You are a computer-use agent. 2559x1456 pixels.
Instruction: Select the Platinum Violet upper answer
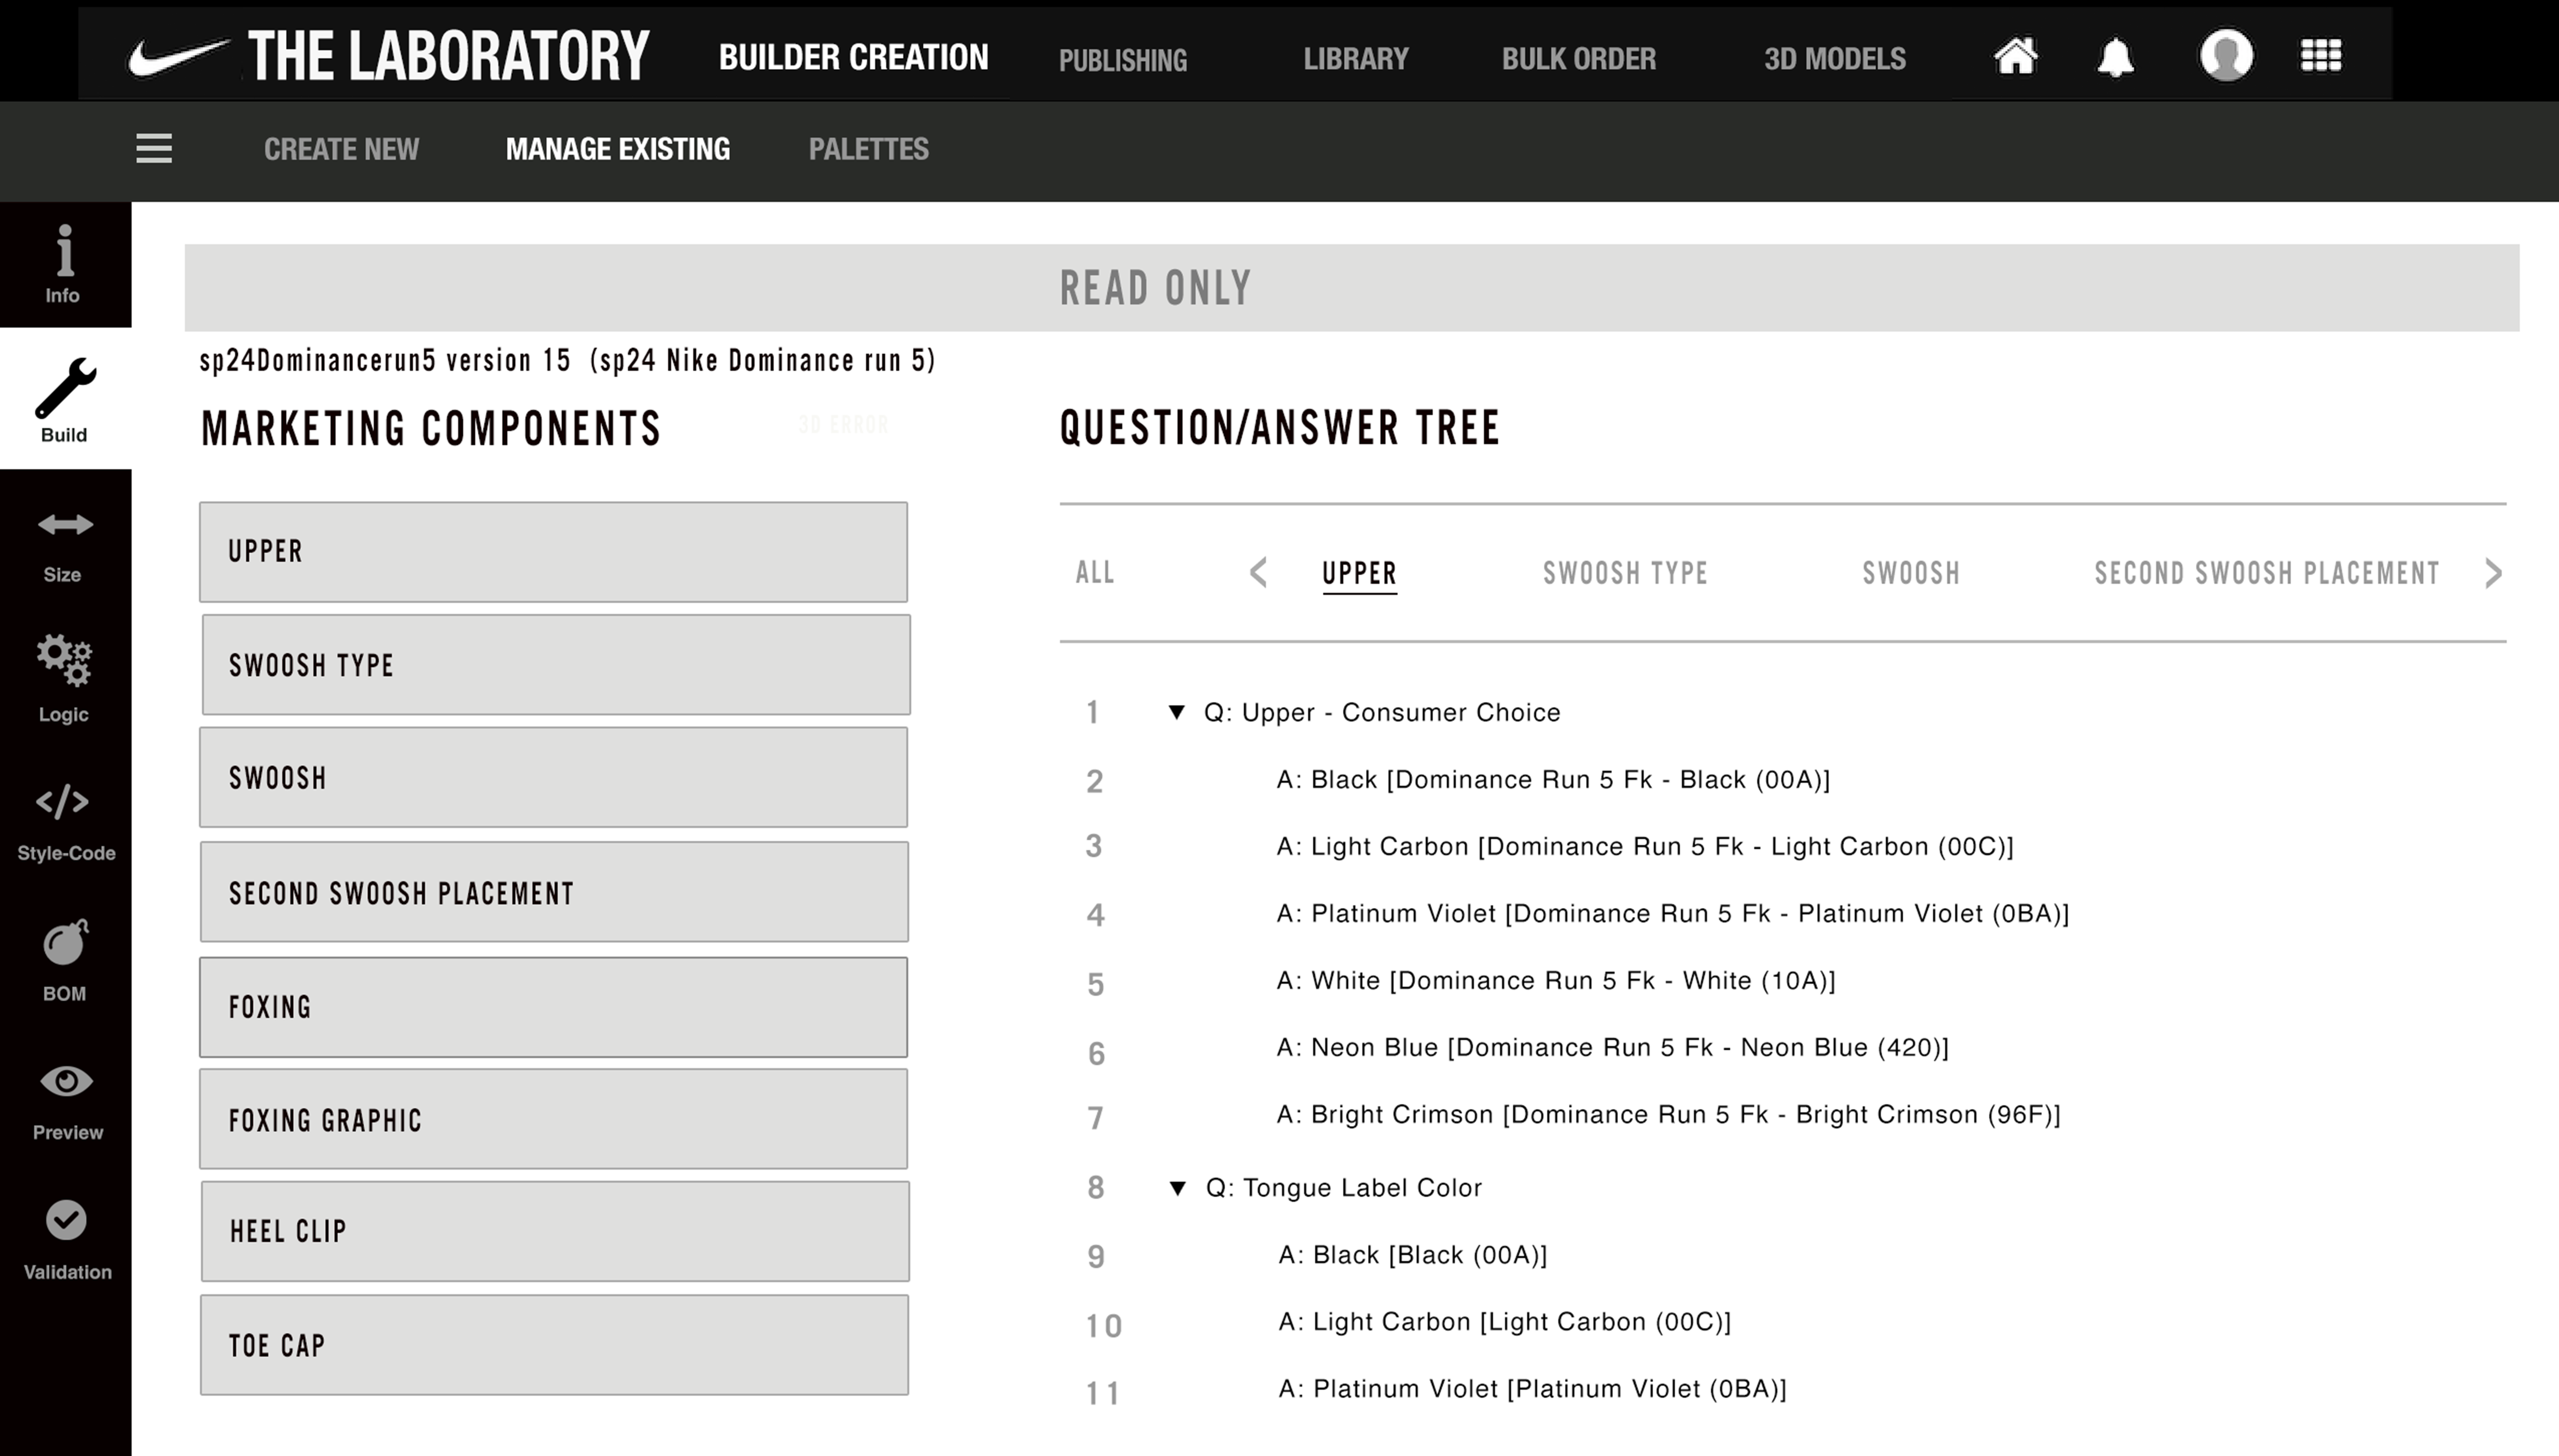(x=1671, y=913)
